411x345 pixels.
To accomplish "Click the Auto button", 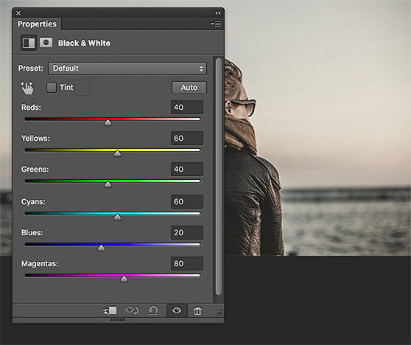I will [189, 88].
